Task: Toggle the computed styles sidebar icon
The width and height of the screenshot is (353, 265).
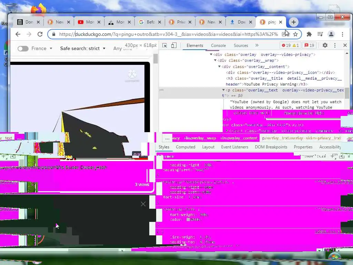Action: click(x=342, y=156)
